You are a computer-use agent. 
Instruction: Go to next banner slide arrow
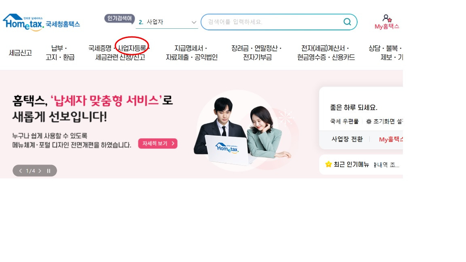pyautogui.click(x=40, y=171)
